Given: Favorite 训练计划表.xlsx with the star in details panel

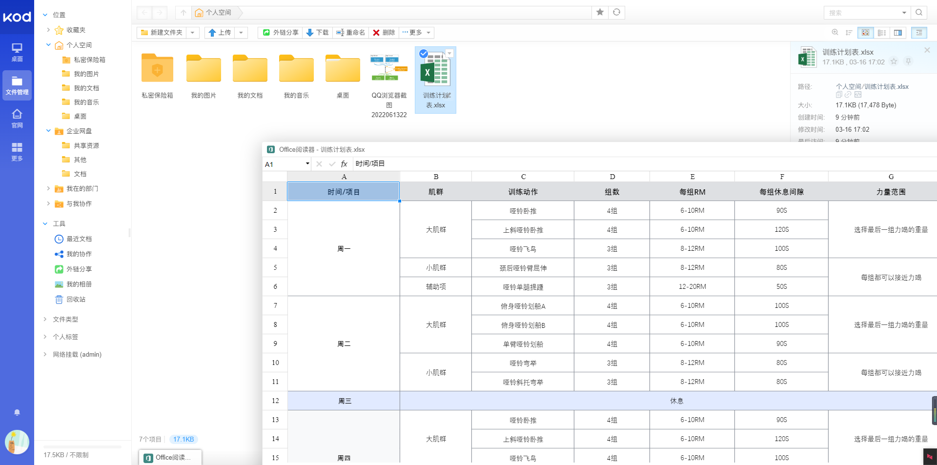Looking at the screenshot, I should click(894, 61).
